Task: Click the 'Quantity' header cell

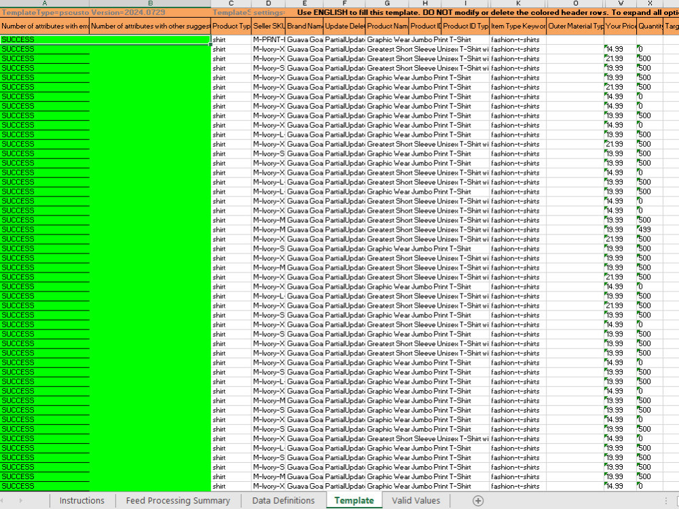Action: tap(650, 26)
